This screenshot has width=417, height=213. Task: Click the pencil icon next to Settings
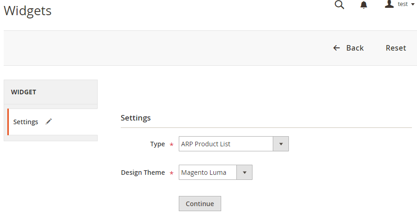49,121
